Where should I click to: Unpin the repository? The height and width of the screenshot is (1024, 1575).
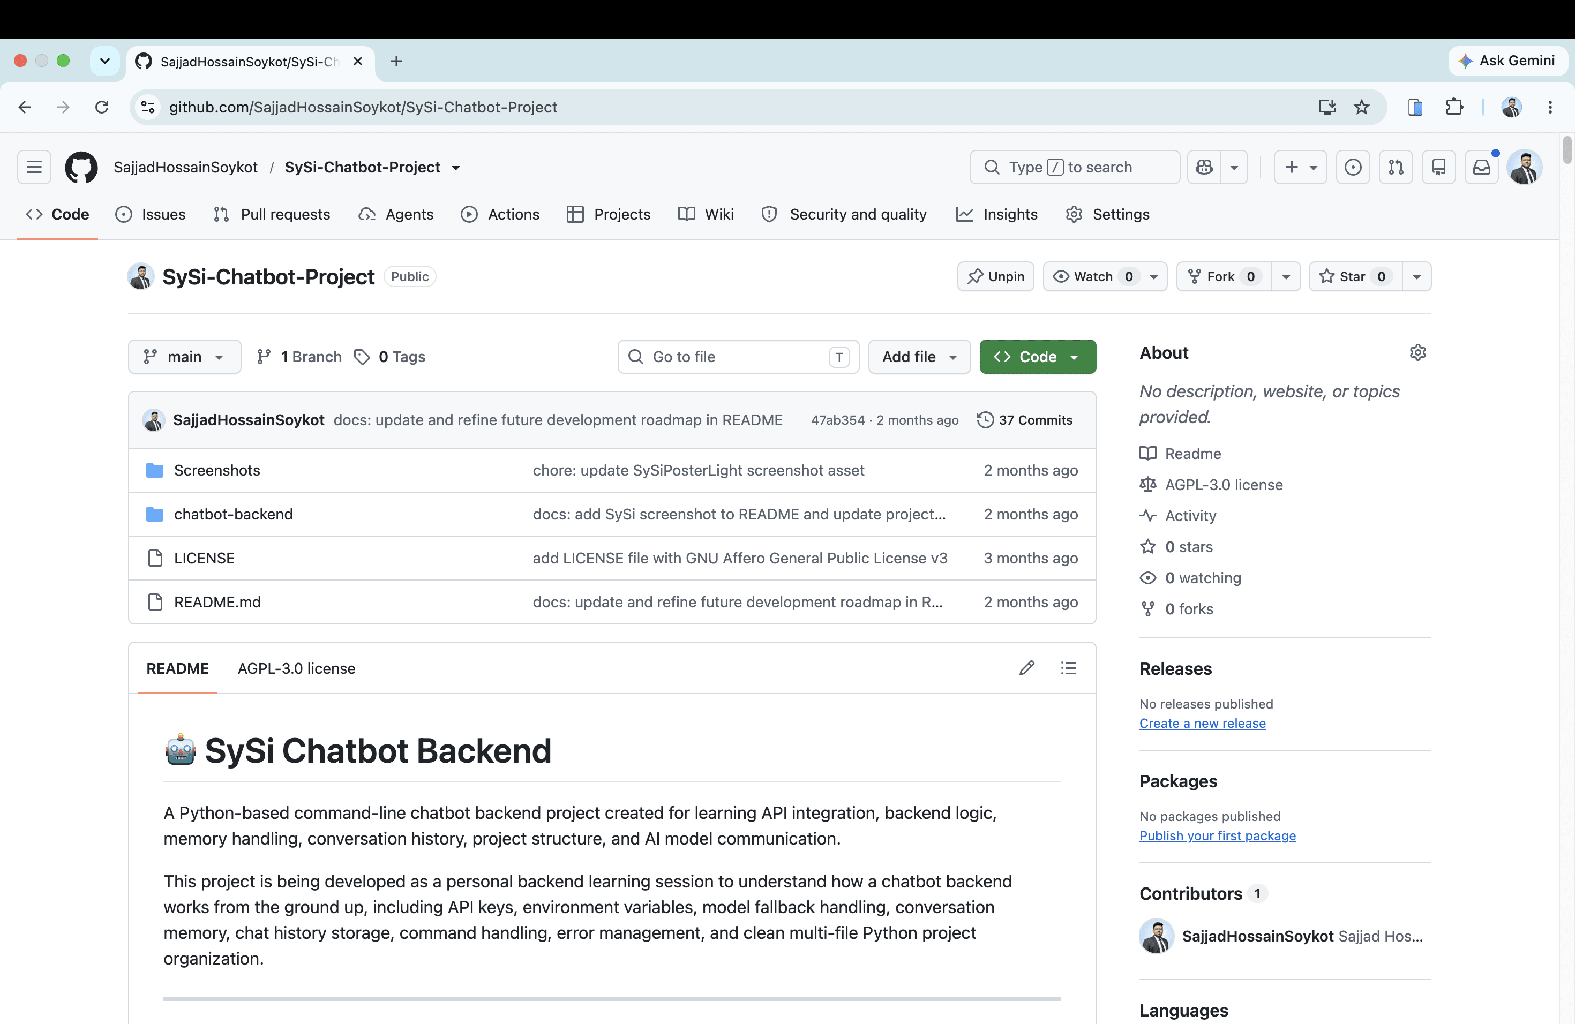pyautogui.click(x=995, y=276)
